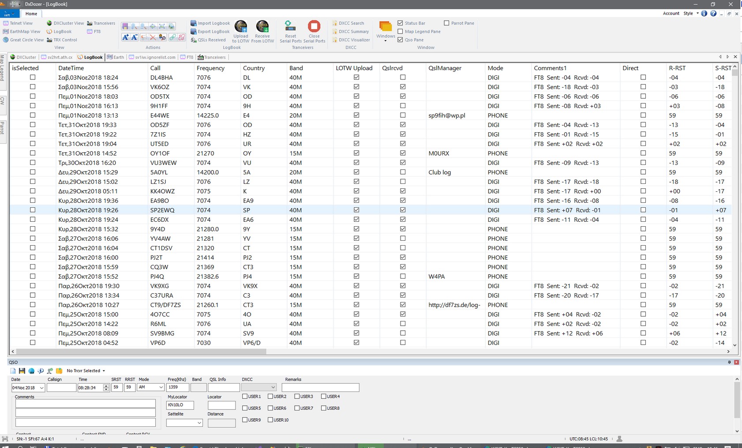Image resolution: width=742 pixels, height=448 pixels.
Task: Switch to the DXCluster tab
Action: tap(24, 57)
